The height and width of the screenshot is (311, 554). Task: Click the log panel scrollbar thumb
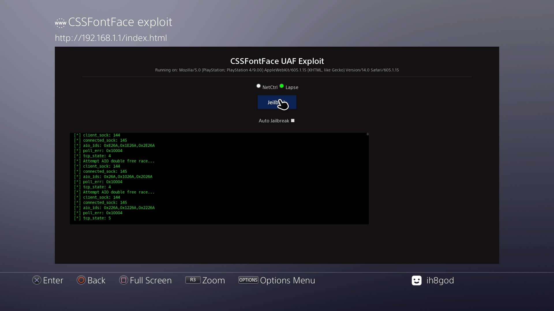[x=368, y=134]
